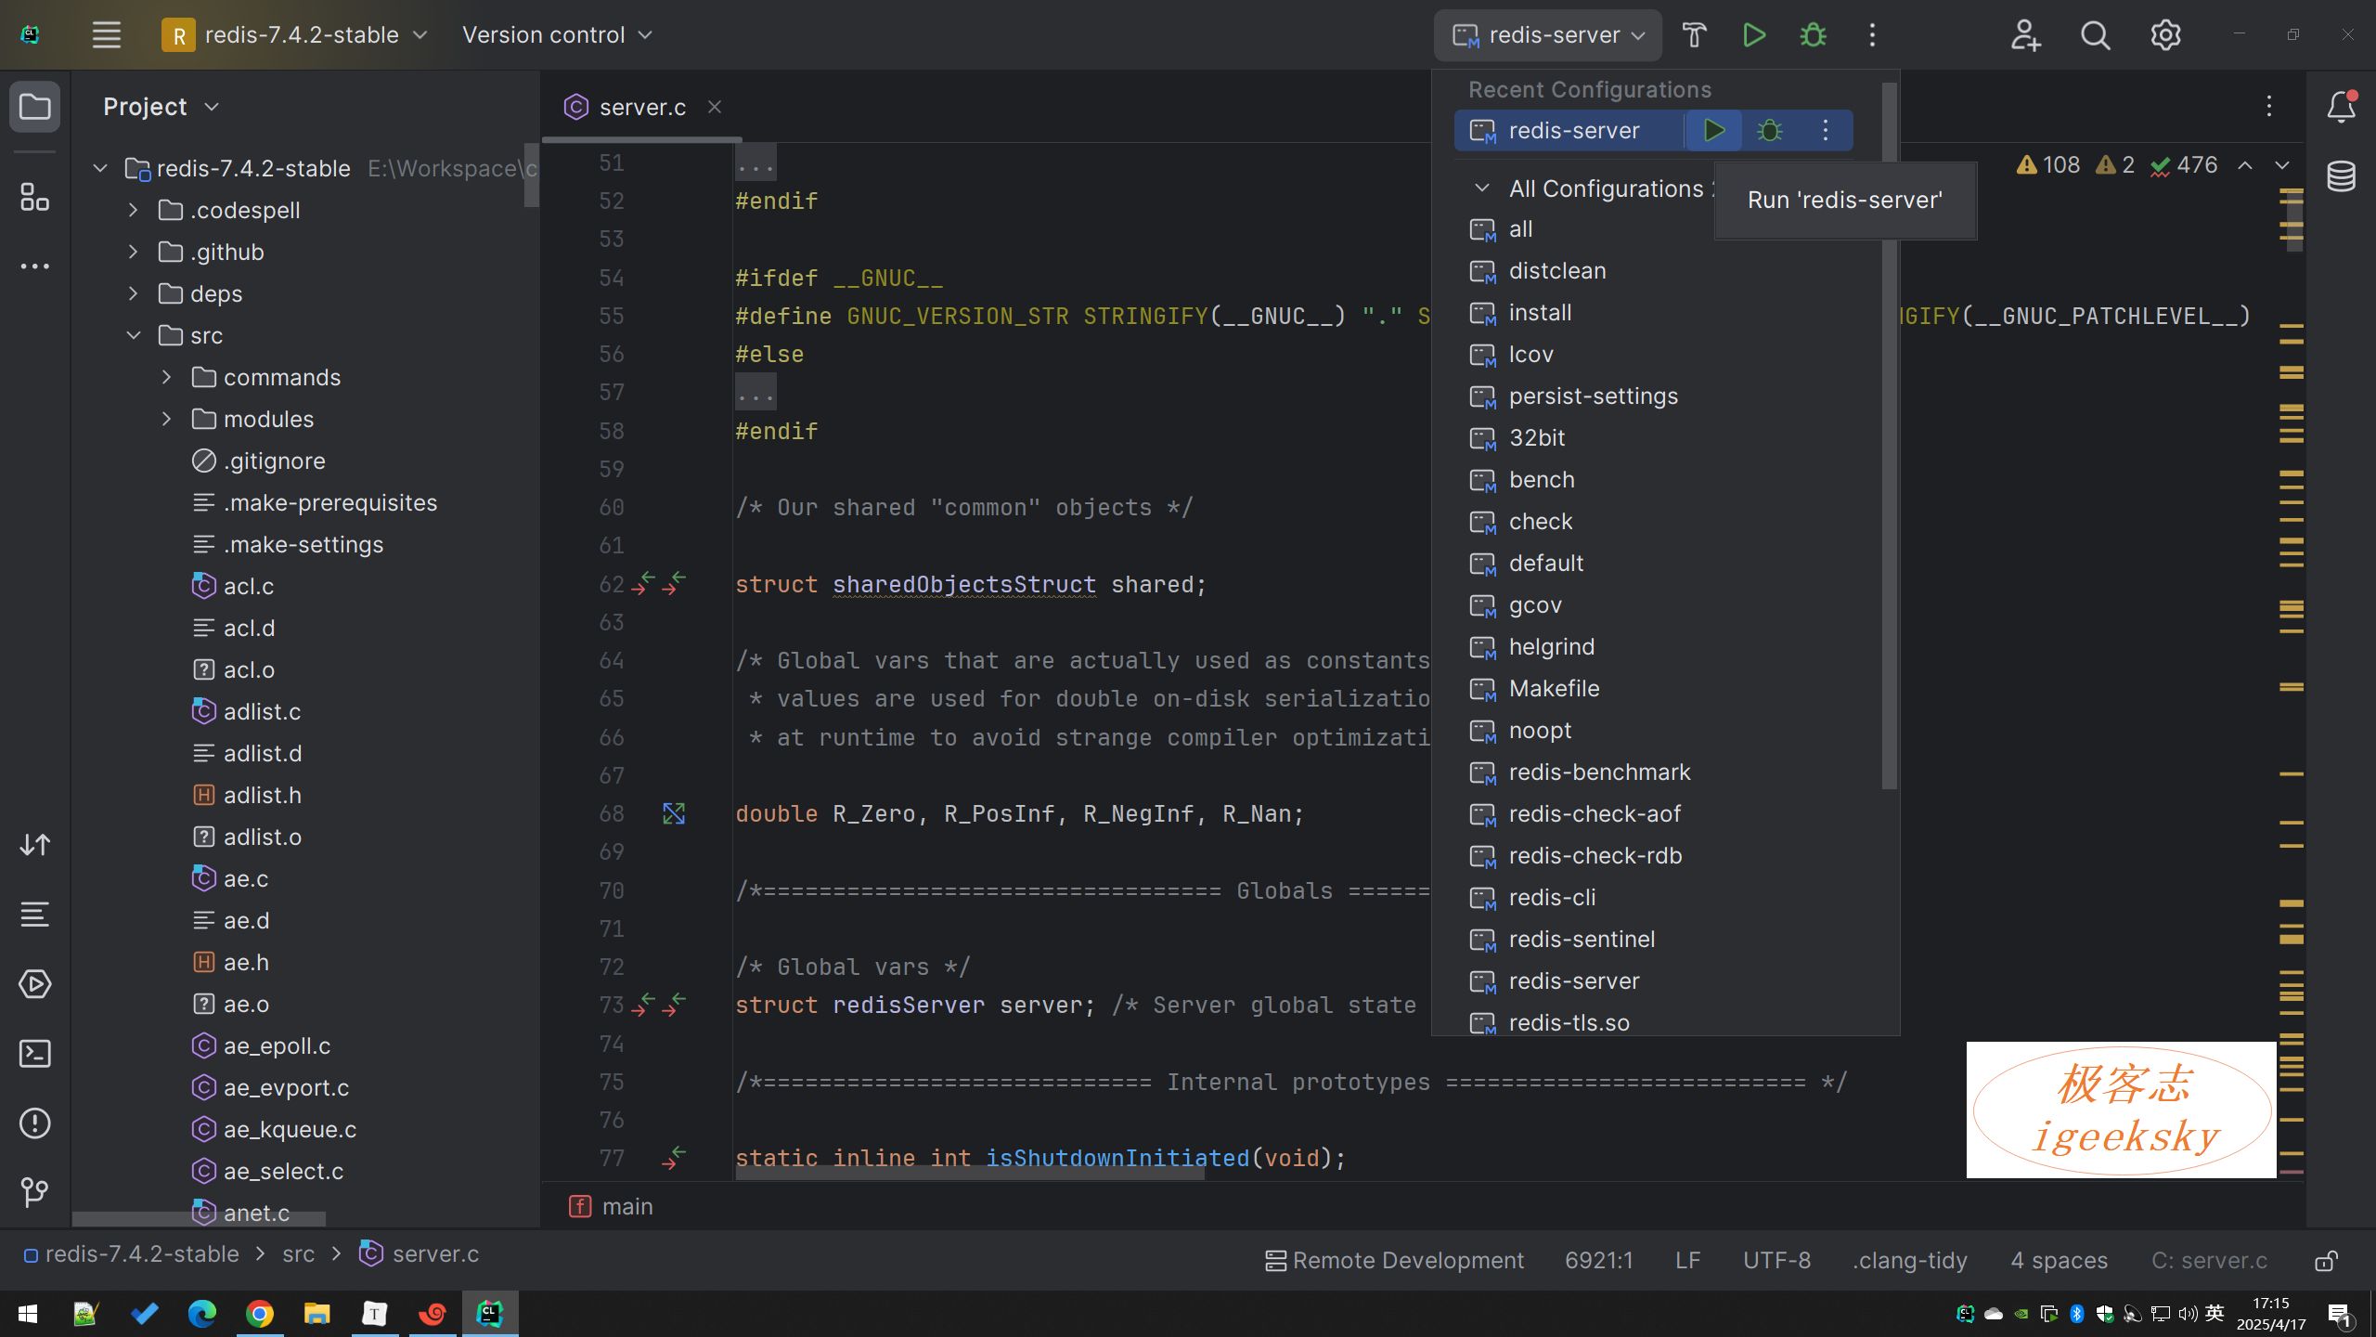Click the Build hammer icon

pos(1694,35)
